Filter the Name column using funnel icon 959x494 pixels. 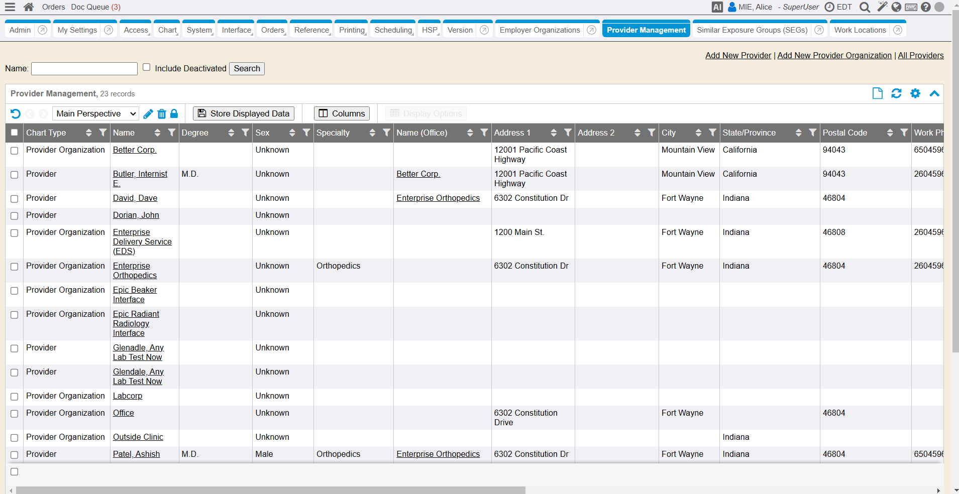click(172, 133)
